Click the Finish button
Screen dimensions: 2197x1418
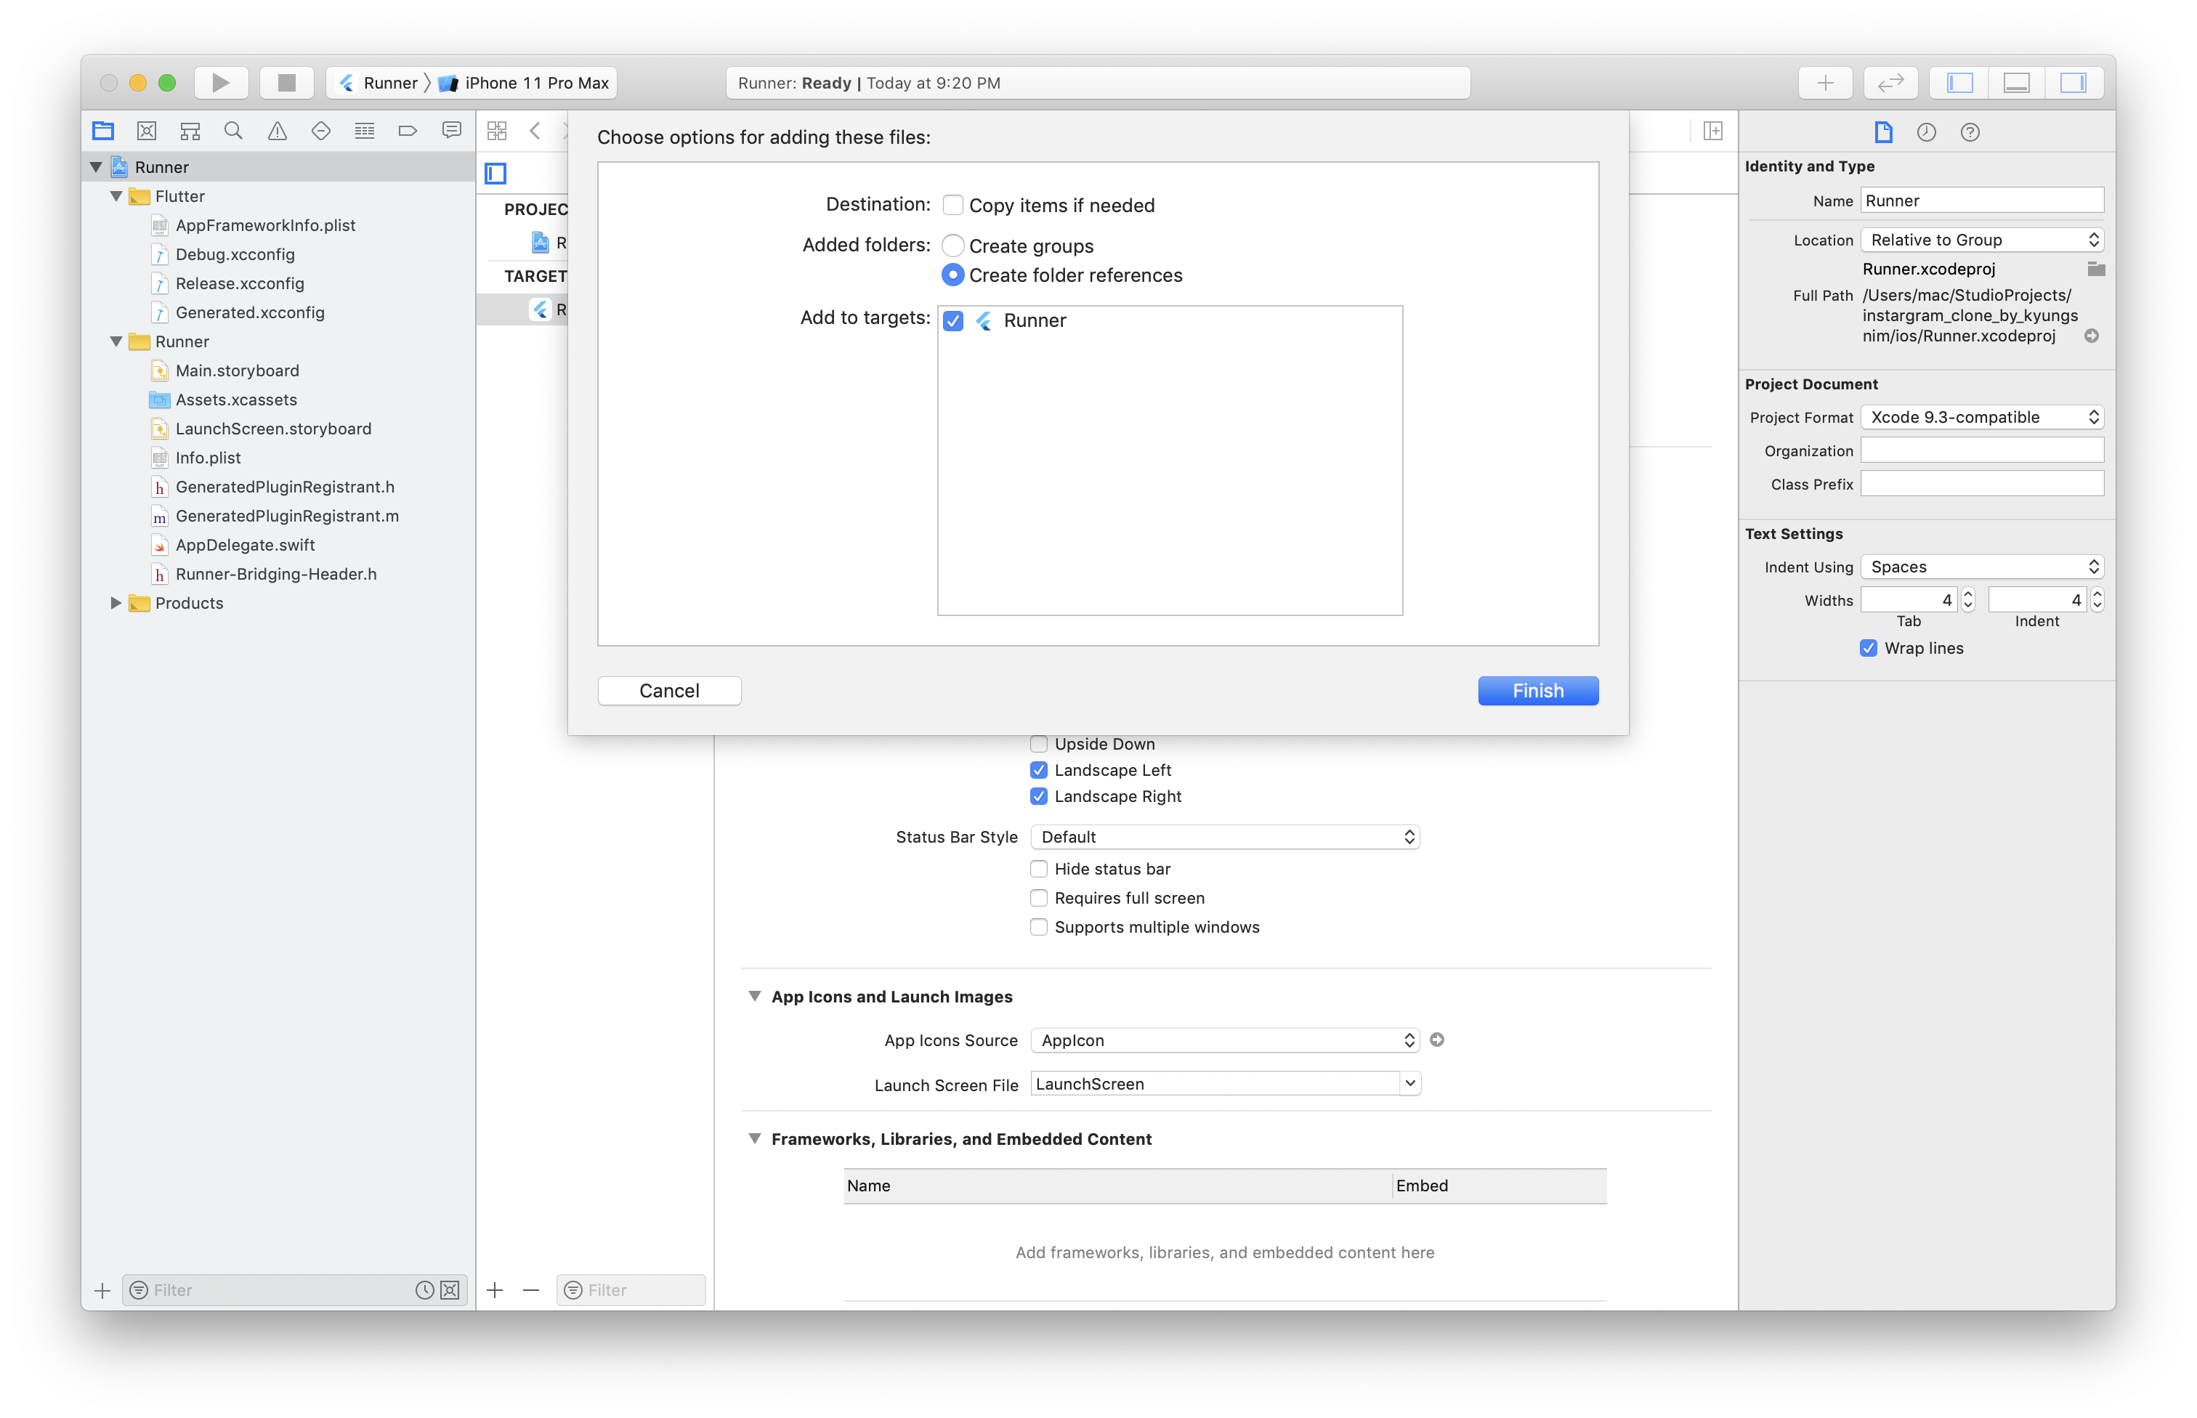click(1538, 691)
